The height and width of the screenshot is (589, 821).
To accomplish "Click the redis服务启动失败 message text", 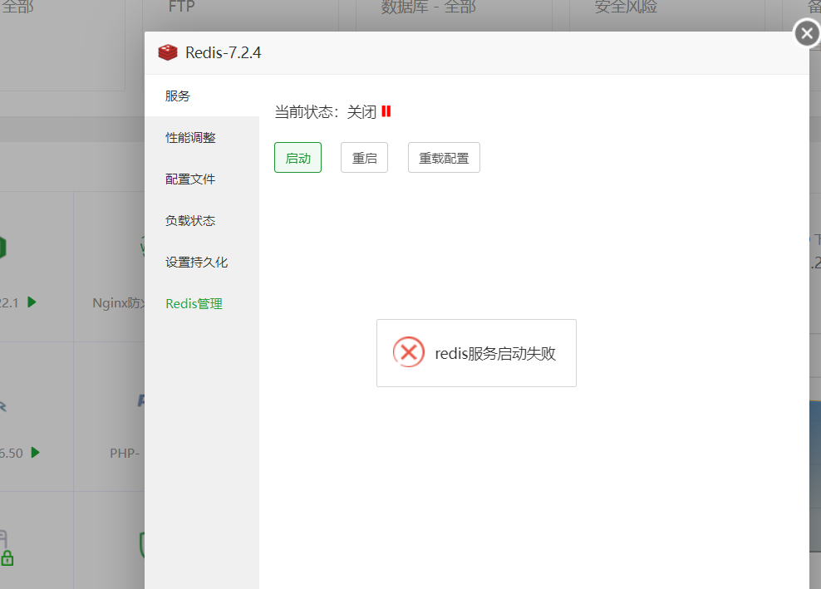I will [495, 353].
